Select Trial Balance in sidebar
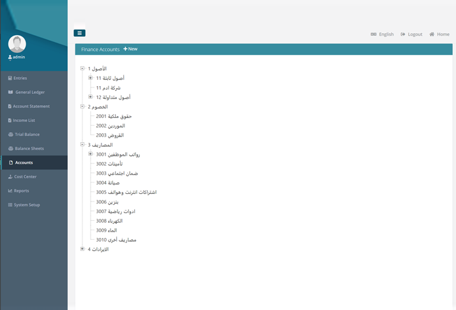Screen dimensions: 456x310 [34, 135]
